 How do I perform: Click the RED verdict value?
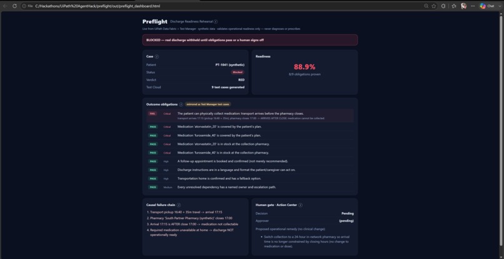tap(241, 80)
